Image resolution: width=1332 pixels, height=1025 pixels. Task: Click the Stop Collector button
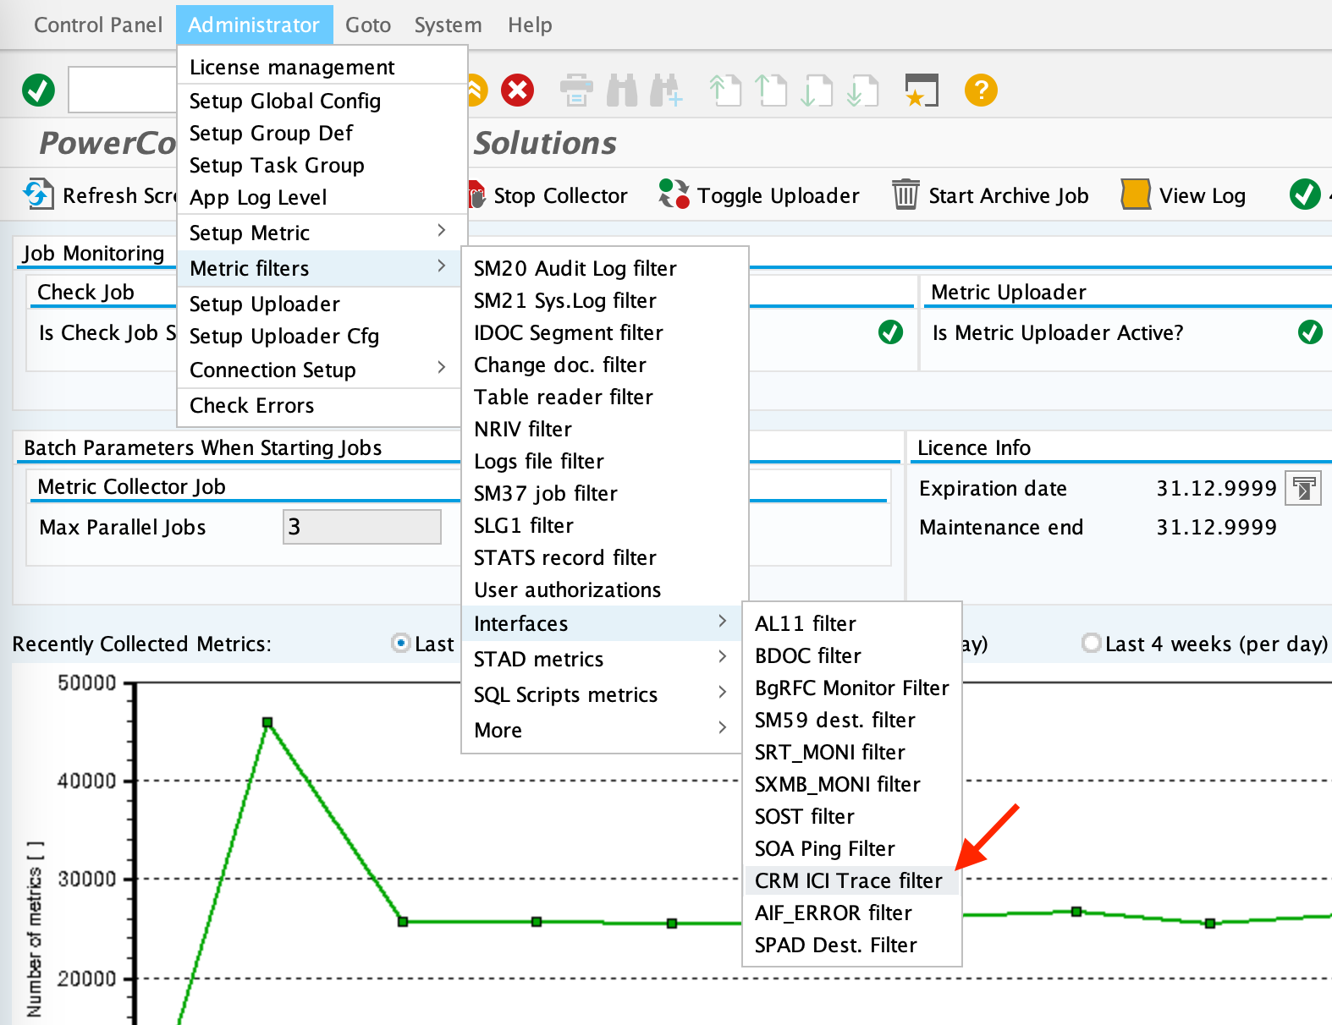click(550, 195)
